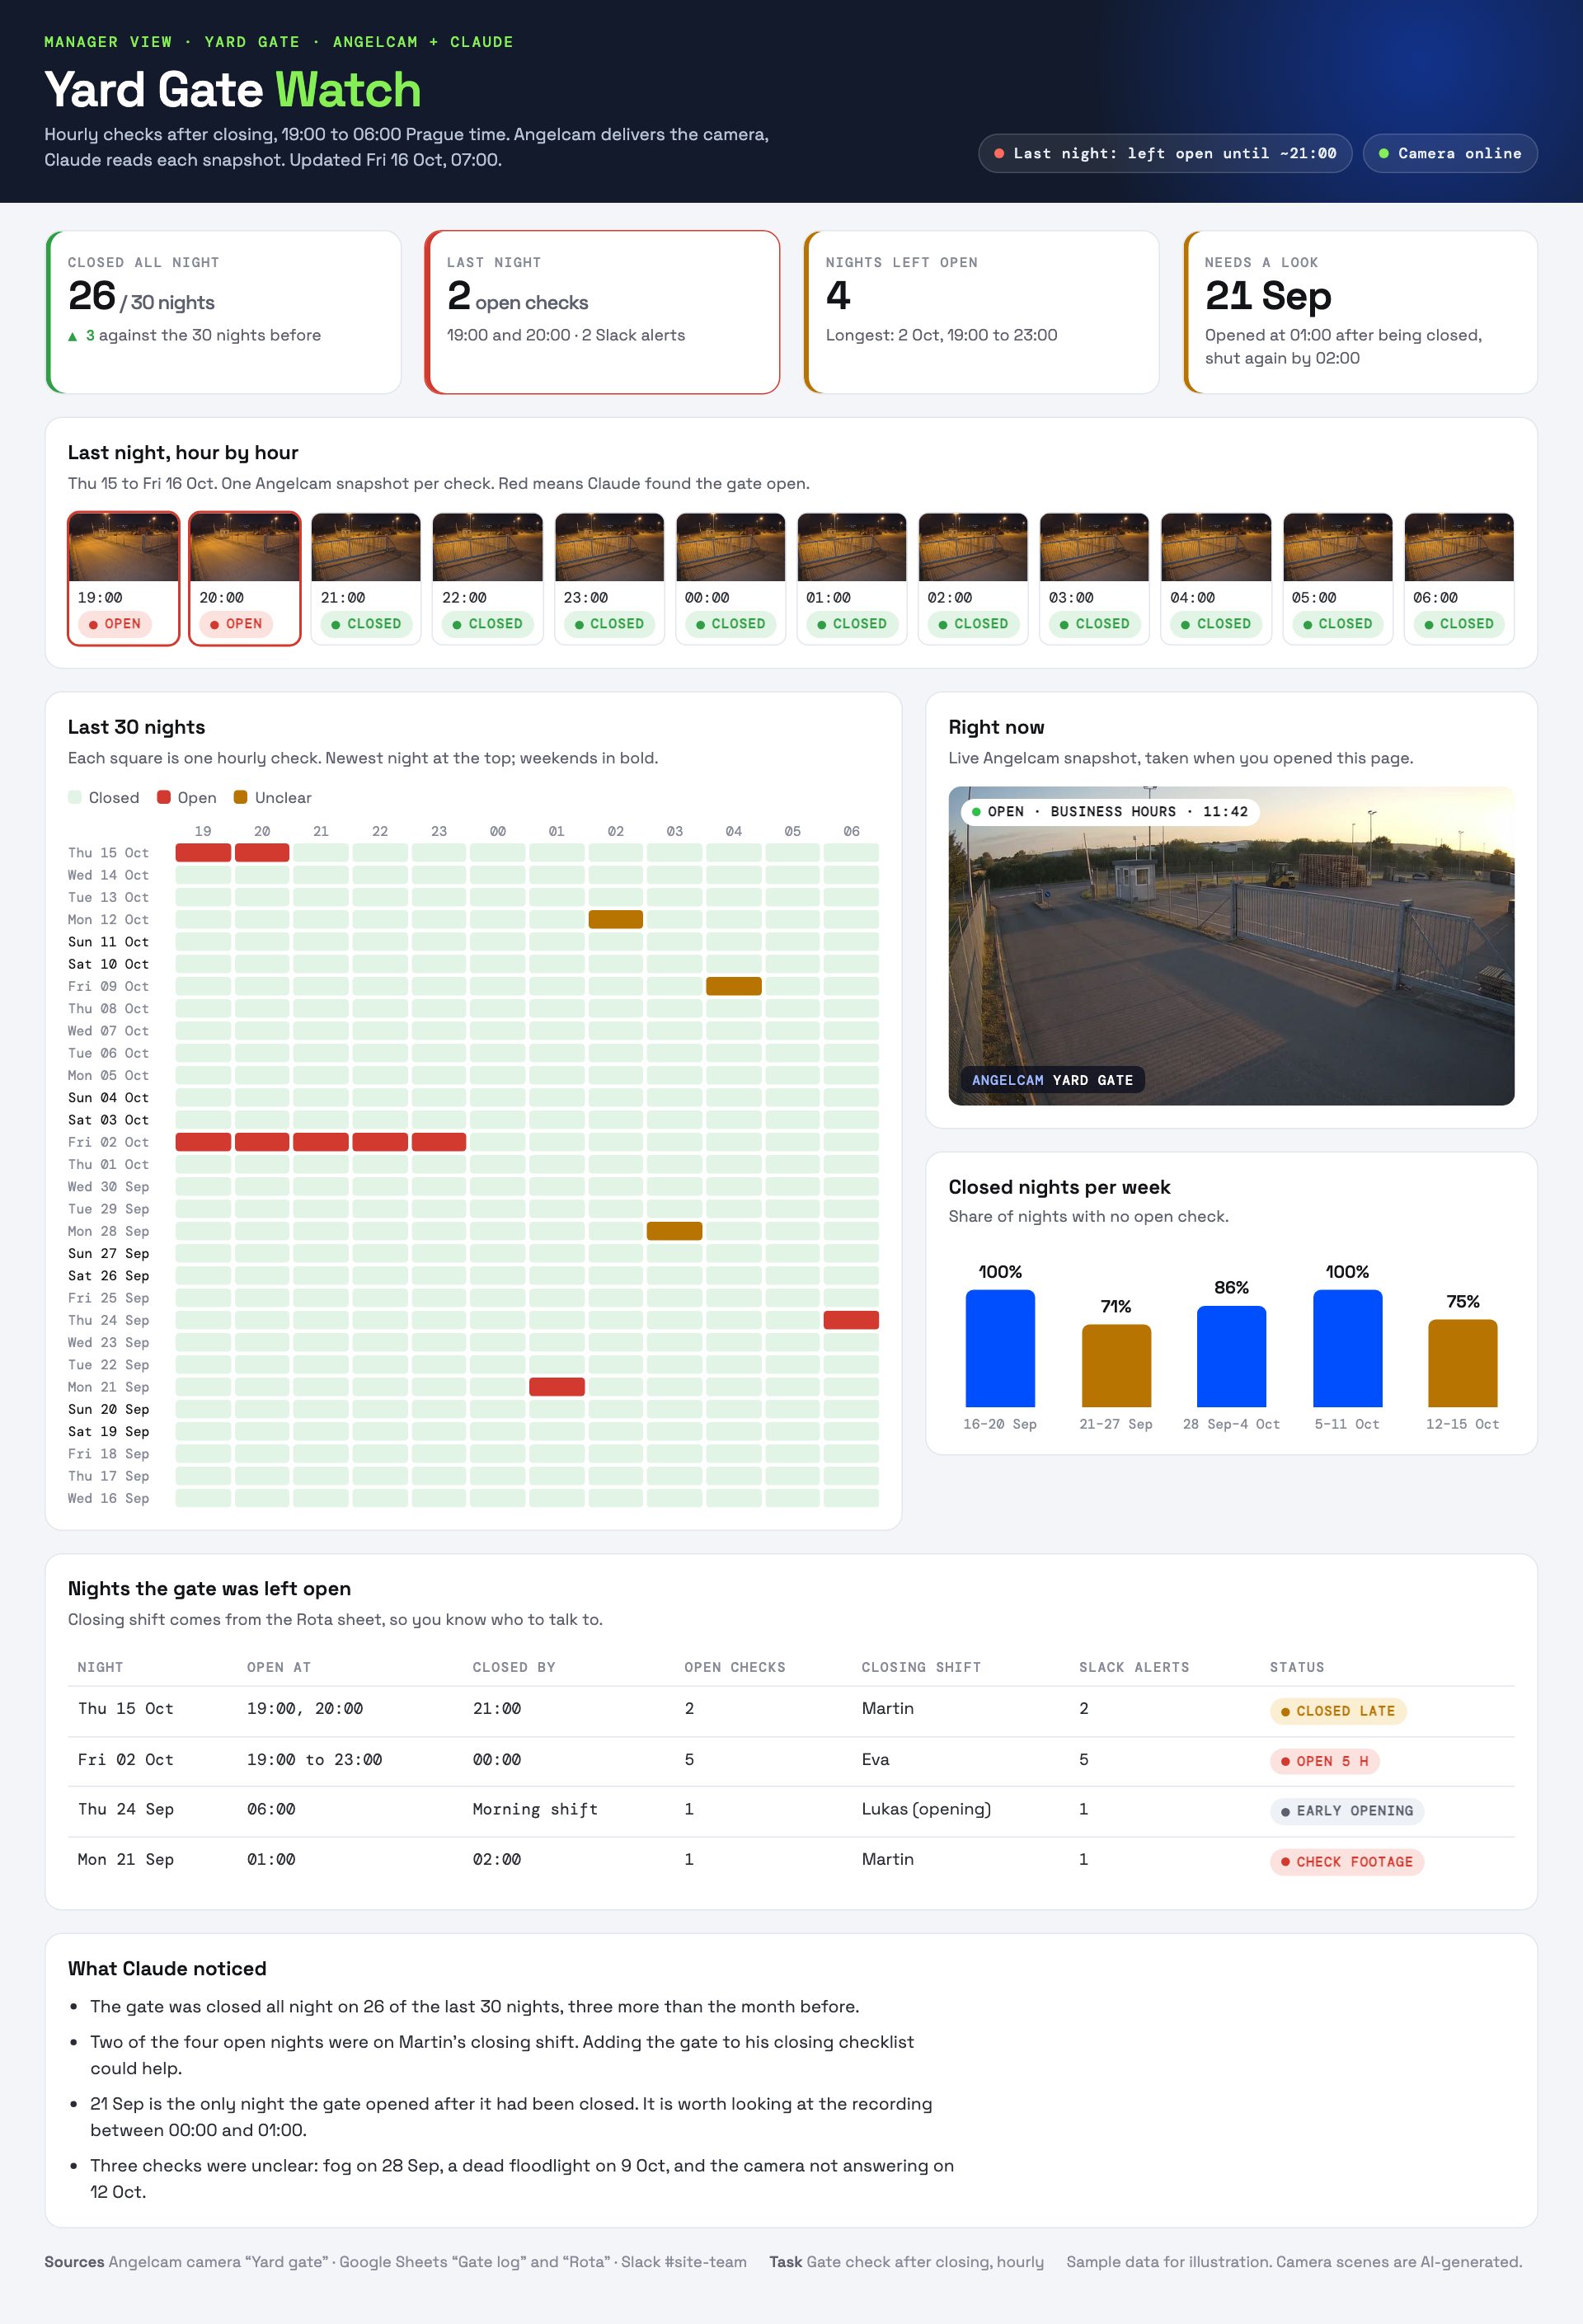Click the OPEN · BUSINESS HOURS · 11:42 badge

1110,812
